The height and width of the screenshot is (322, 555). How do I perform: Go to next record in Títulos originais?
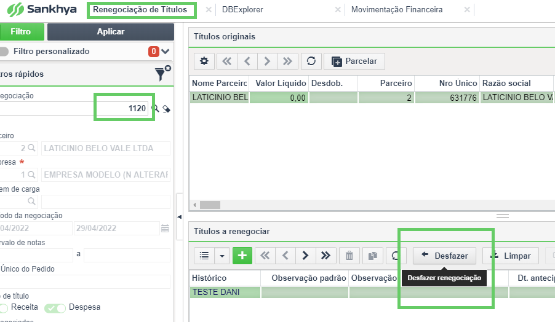[x=267, y=61]
